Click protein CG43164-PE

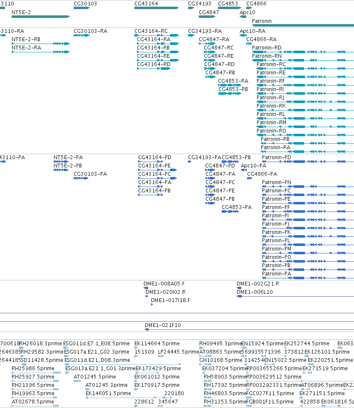click(x=154, y=166)
